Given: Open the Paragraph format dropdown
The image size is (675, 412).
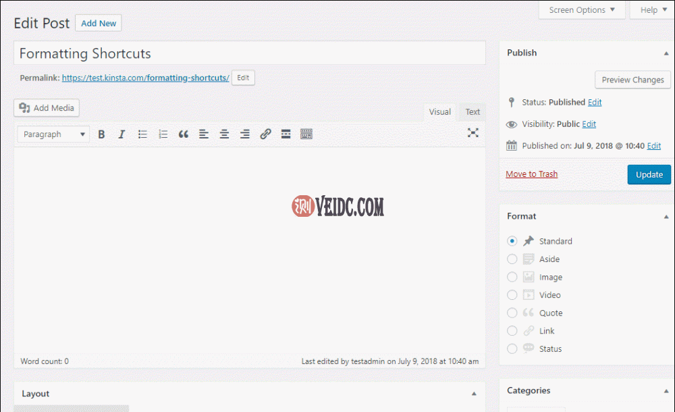Looking at the screenshot, I should [53, 134].
